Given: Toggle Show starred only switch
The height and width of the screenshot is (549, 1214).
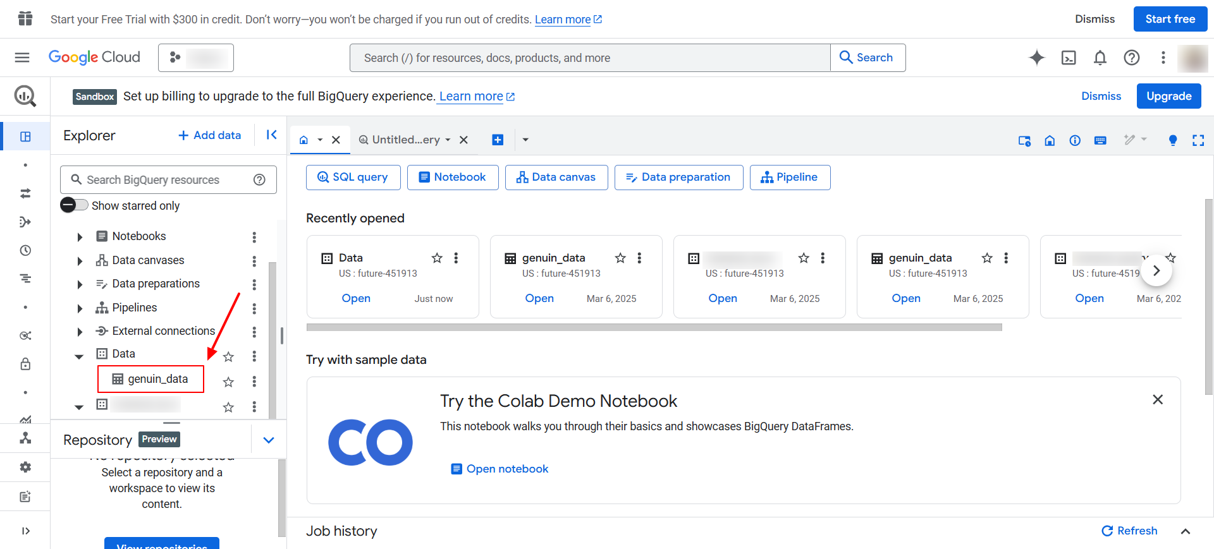Looking at the screenshot, I should click(74, 205).
